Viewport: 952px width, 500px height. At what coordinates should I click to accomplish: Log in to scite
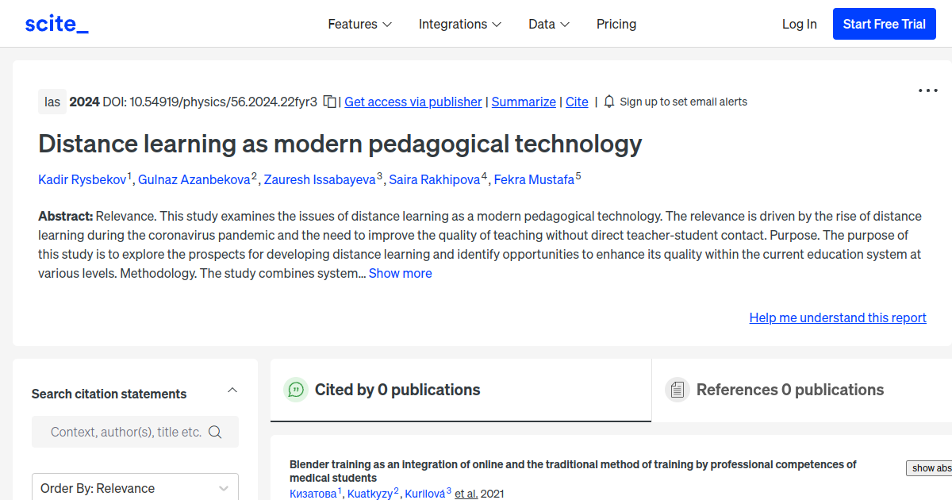coord(799,24)
